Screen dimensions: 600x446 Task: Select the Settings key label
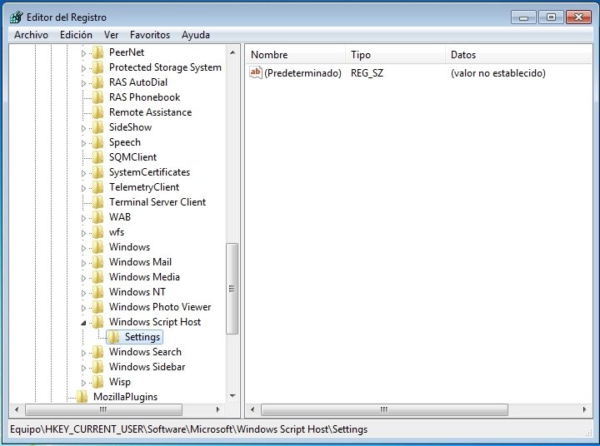(x=142, y=337)
